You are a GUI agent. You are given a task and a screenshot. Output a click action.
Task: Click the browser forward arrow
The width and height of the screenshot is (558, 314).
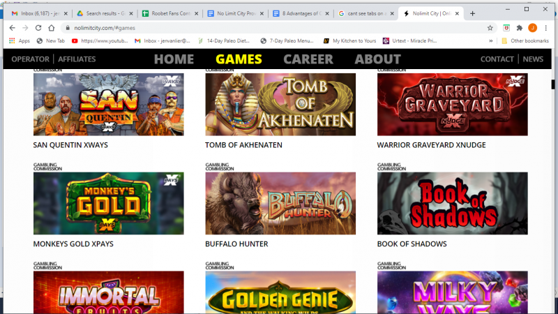pos(25,28)
